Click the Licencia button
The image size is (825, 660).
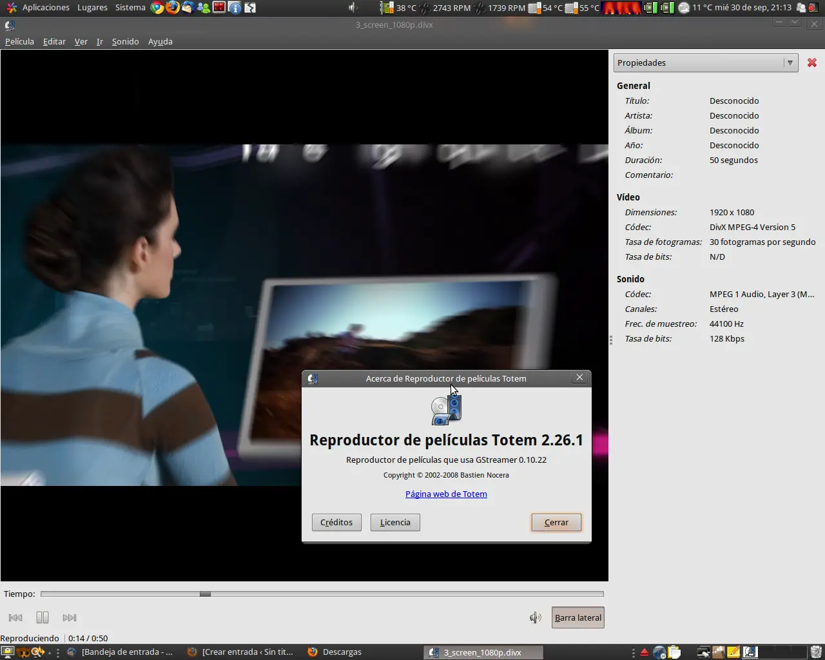point(395,522)
